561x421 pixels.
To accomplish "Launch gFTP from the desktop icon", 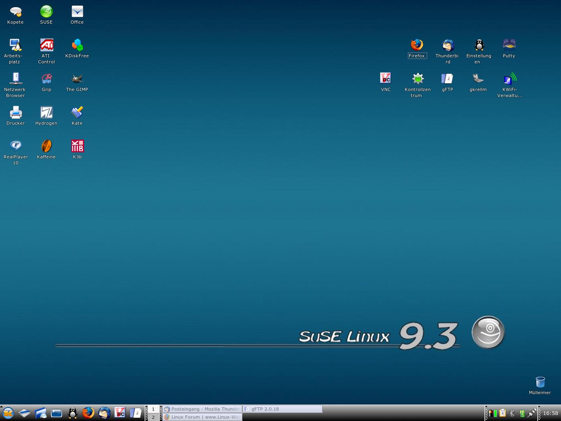I will pyautogui.click(x=447, y=83).
